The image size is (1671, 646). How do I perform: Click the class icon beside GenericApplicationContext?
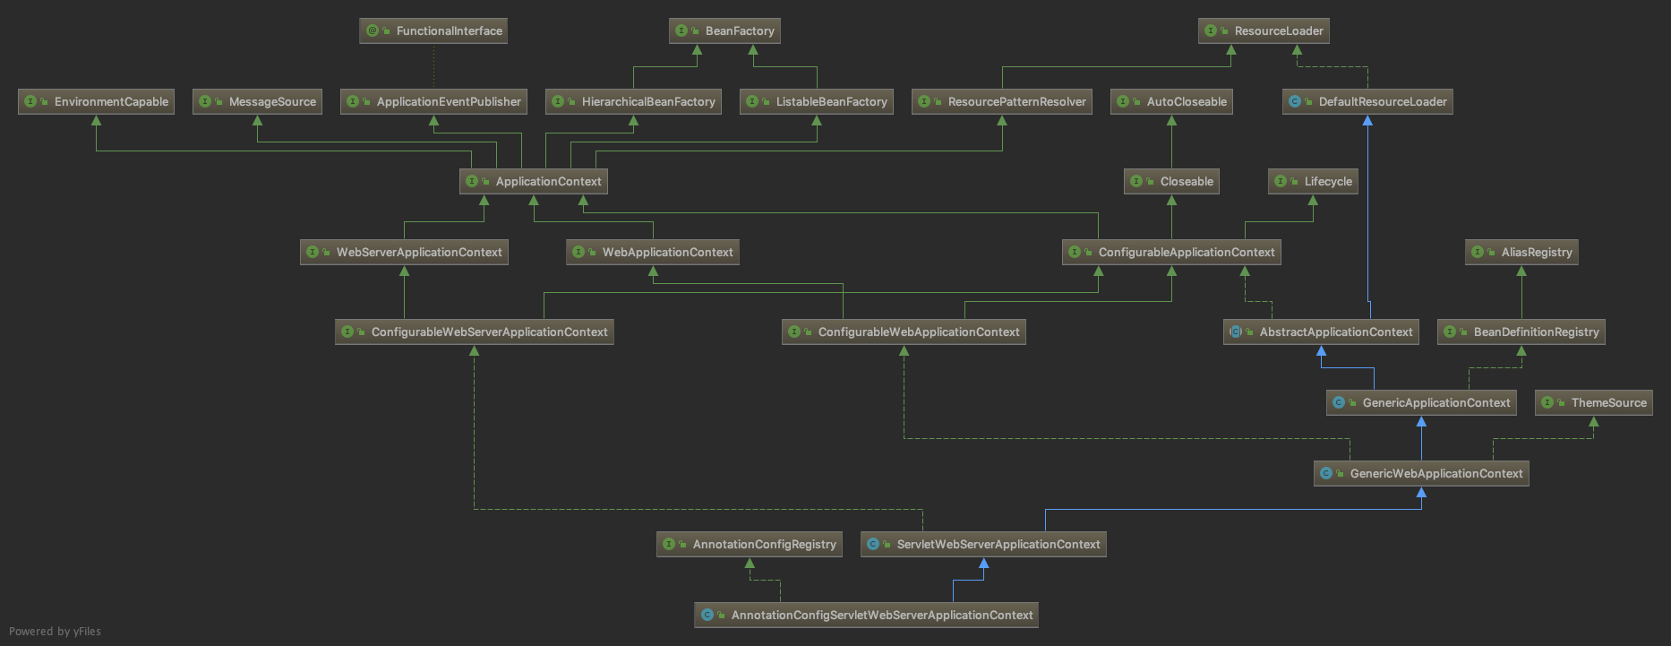1339,402
